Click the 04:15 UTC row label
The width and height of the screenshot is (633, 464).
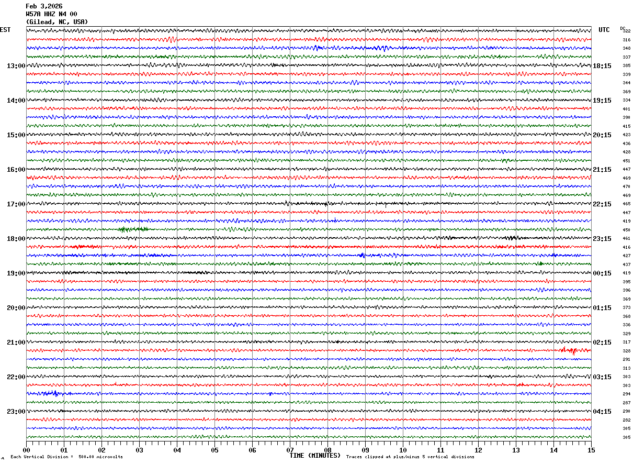[602, 412]
